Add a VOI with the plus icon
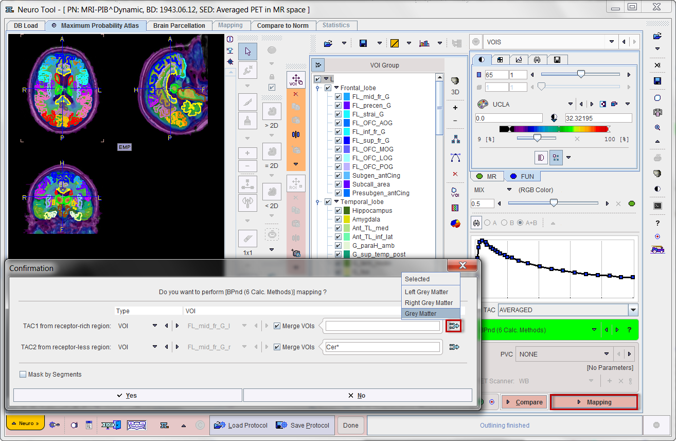The width and height of the screenshot is (676, 441). (455, 108)
